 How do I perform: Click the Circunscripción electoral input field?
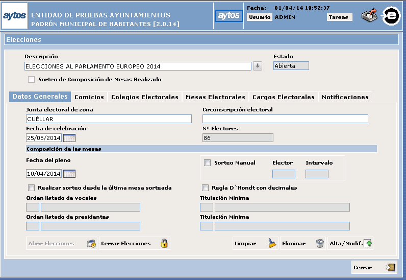(x=285, y=119)
